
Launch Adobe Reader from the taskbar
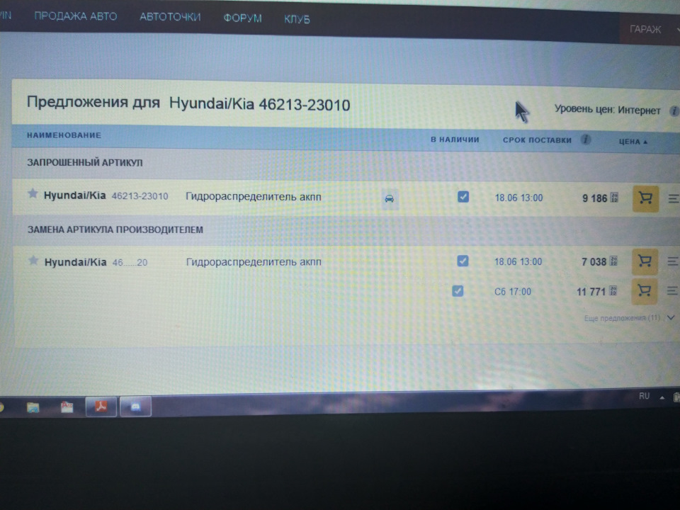coord(101,406)
